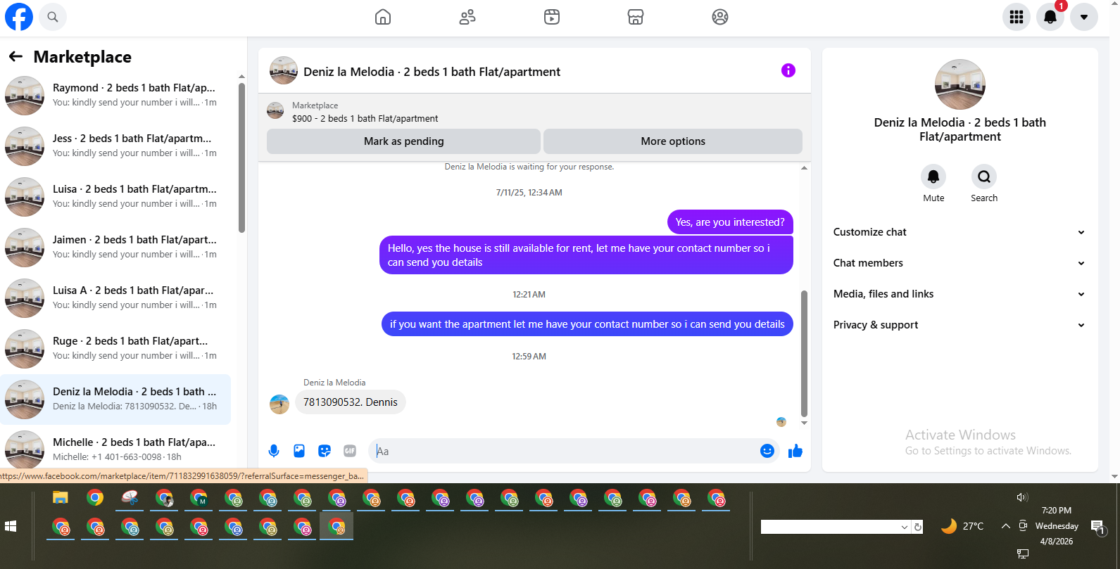Send a thumbs-up like
The image size is (1120, 569).
click(x=795, y=451)
